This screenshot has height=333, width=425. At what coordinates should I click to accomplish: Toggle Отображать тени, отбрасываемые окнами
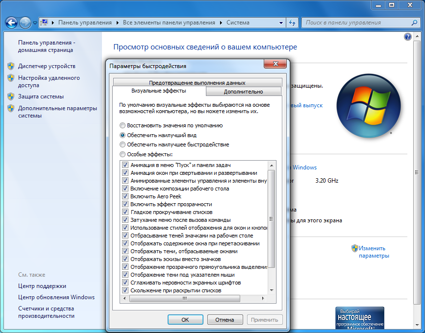pyautogui.click(x=125, y=251)
